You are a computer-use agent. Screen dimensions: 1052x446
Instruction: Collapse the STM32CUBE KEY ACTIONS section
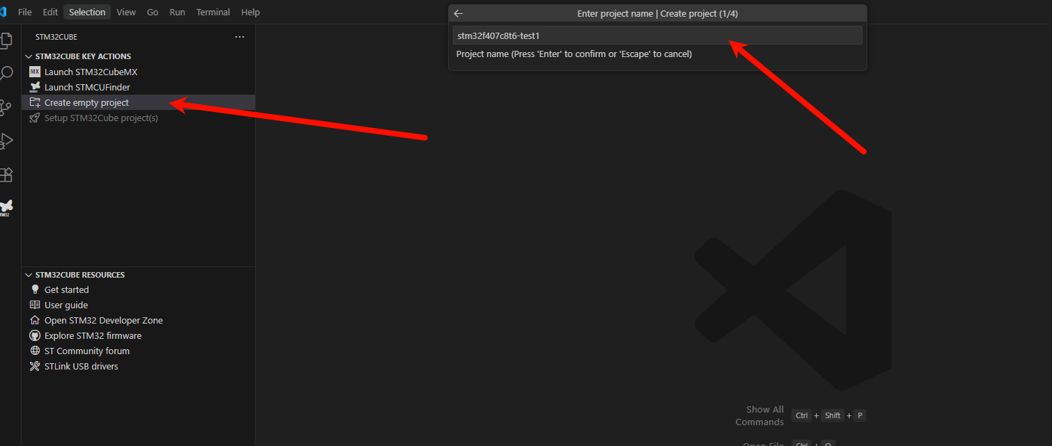point(29,56)
